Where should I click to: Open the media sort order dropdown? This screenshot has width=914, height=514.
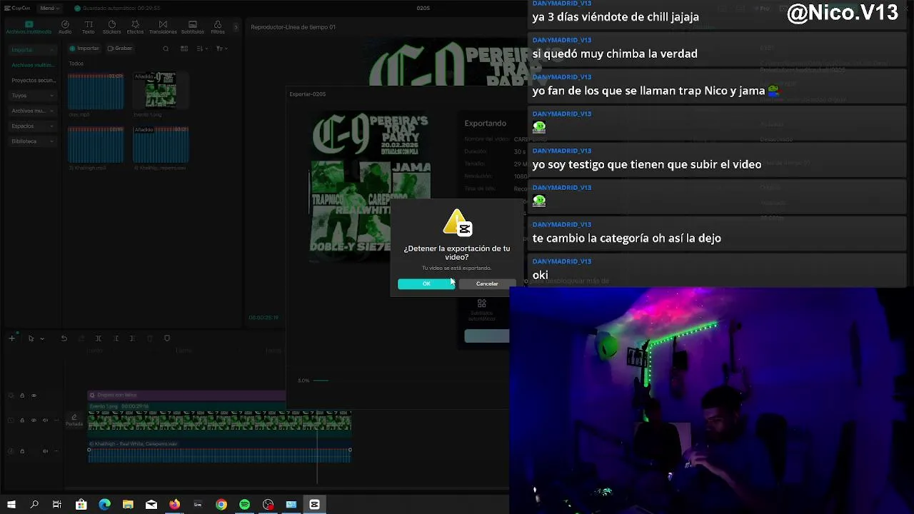203,49
